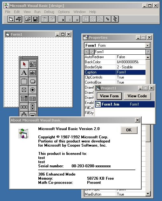Open the Run menu
This screenshot has width=162, height=201.
coord(37,12)
